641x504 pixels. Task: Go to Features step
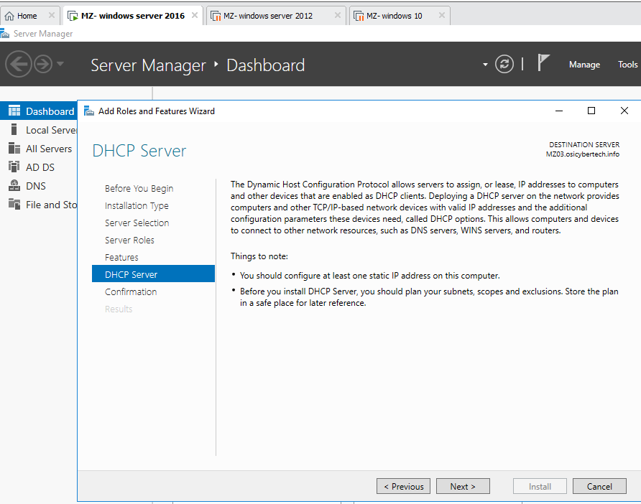coord(121,257)
